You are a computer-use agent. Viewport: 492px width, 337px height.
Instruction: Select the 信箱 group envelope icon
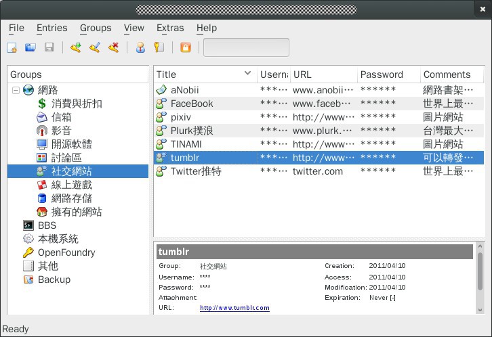(x=42, y=117)
